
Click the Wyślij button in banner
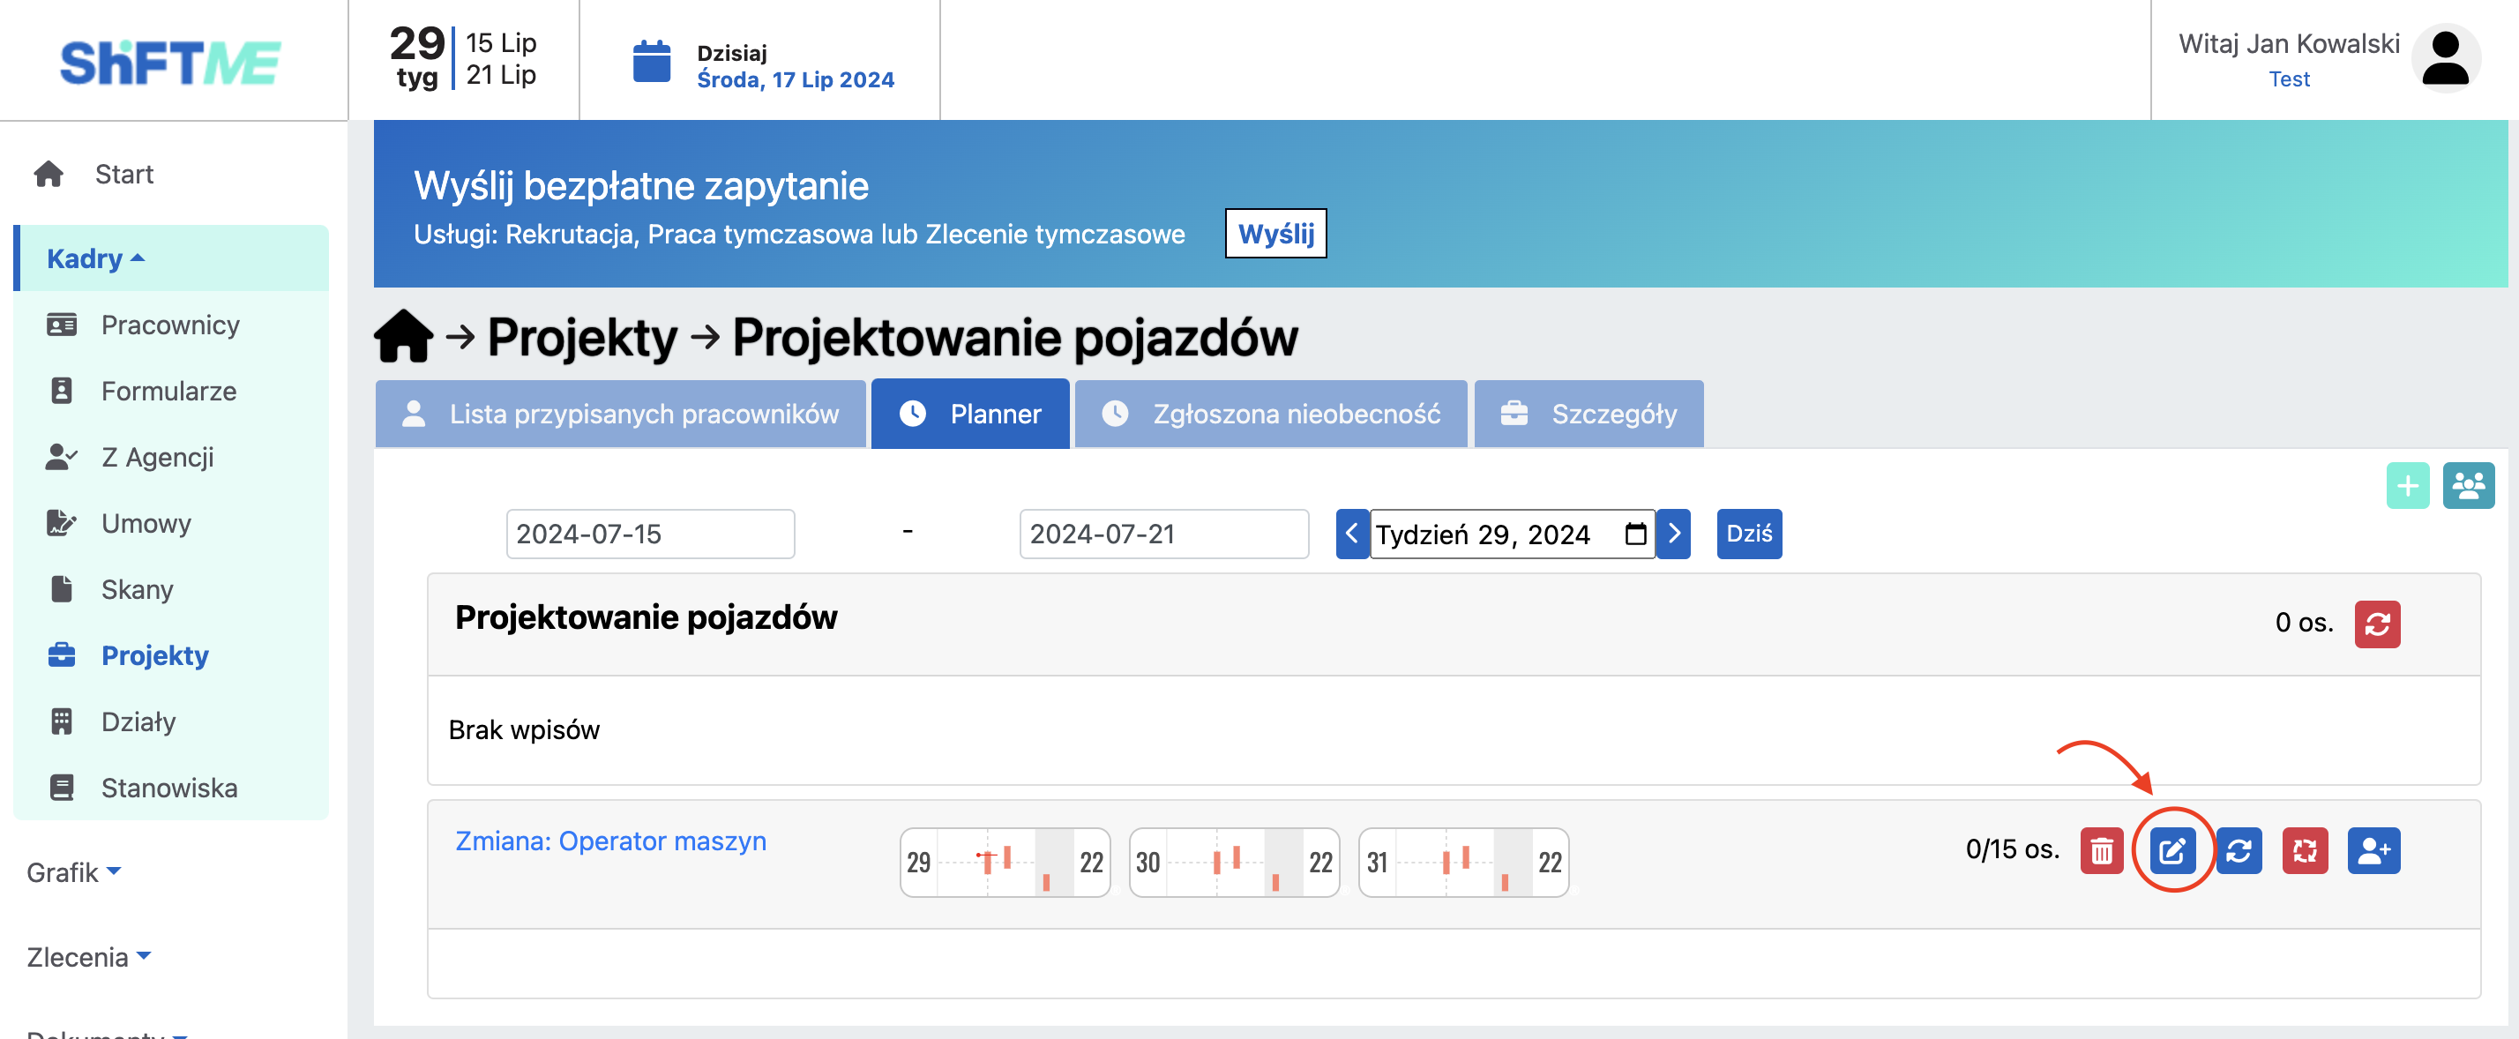1276,234
